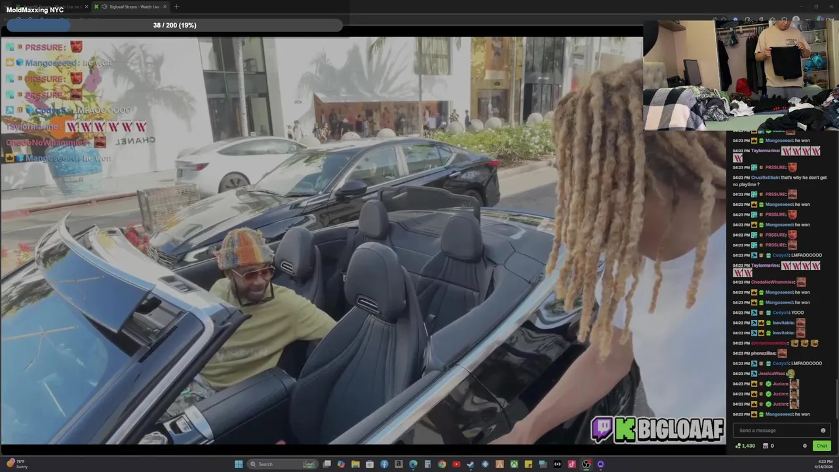Open Copilot from the taskbar
Image resolution: width=839 pixels, height=472 pixels.
[341, 464]
